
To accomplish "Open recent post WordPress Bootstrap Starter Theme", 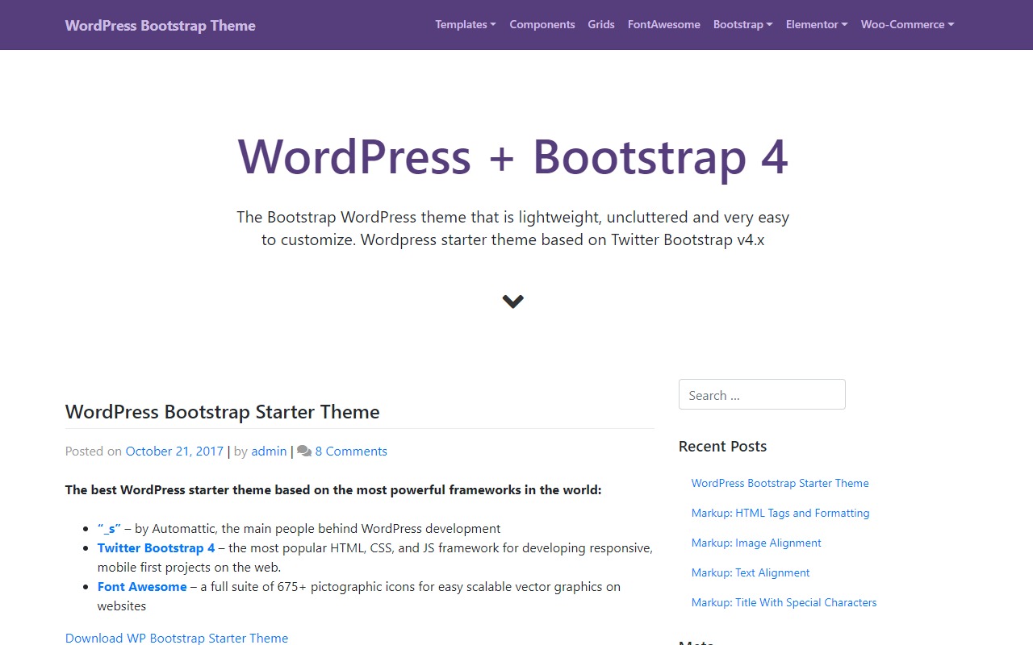I will 780,483.
